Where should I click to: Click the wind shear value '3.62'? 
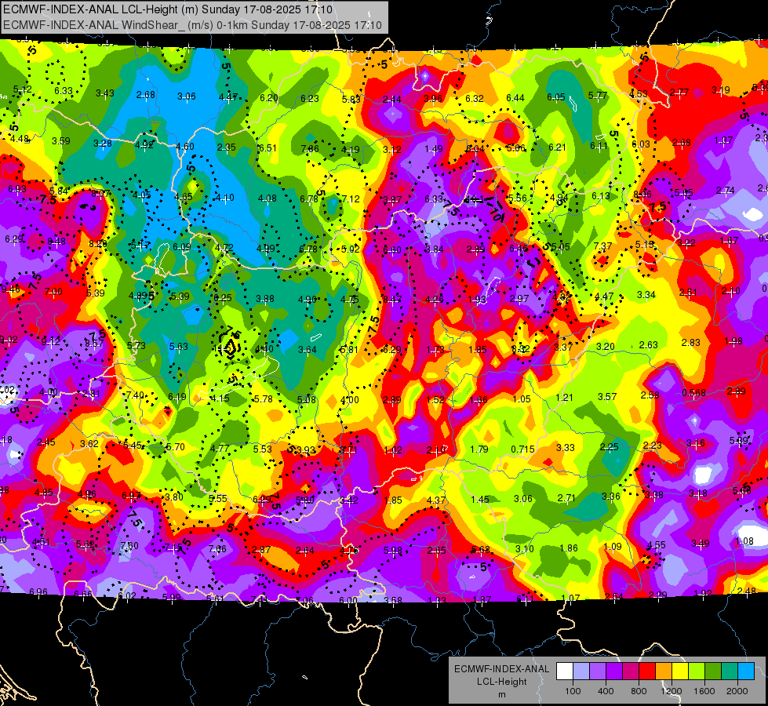coord(89,444)
